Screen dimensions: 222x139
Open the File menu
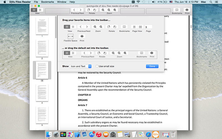(36, 2)
